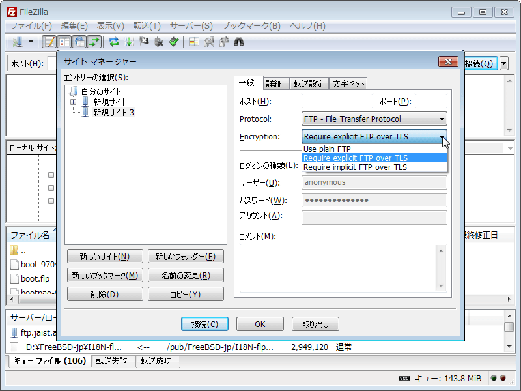Click the ファイル名 column header
The width and height of the screenshot is (521, 391).
coord(32,235)
